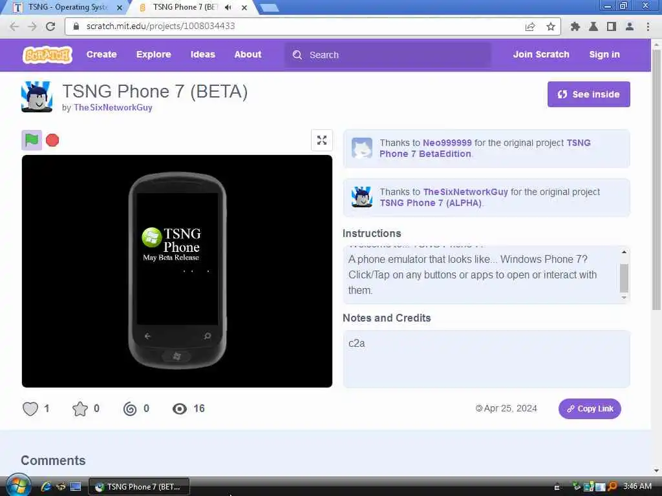Click the See inside button

pos(588,94)
